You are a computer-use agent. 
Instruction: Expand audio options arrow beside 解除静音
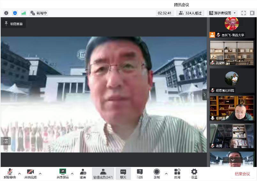click(x=19, y=173)
